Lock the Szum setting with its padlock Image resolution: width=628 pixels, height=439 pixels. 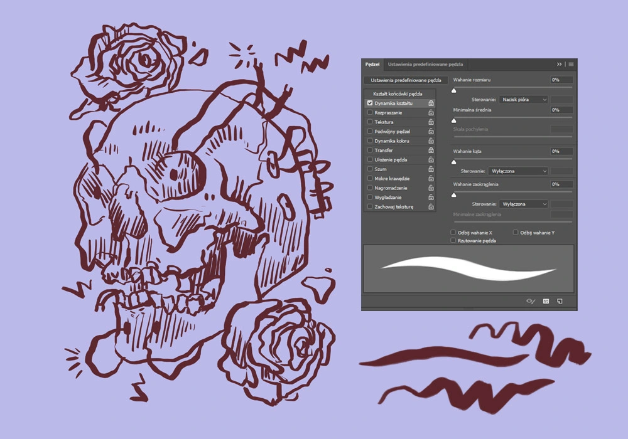[x=431, y=169]
